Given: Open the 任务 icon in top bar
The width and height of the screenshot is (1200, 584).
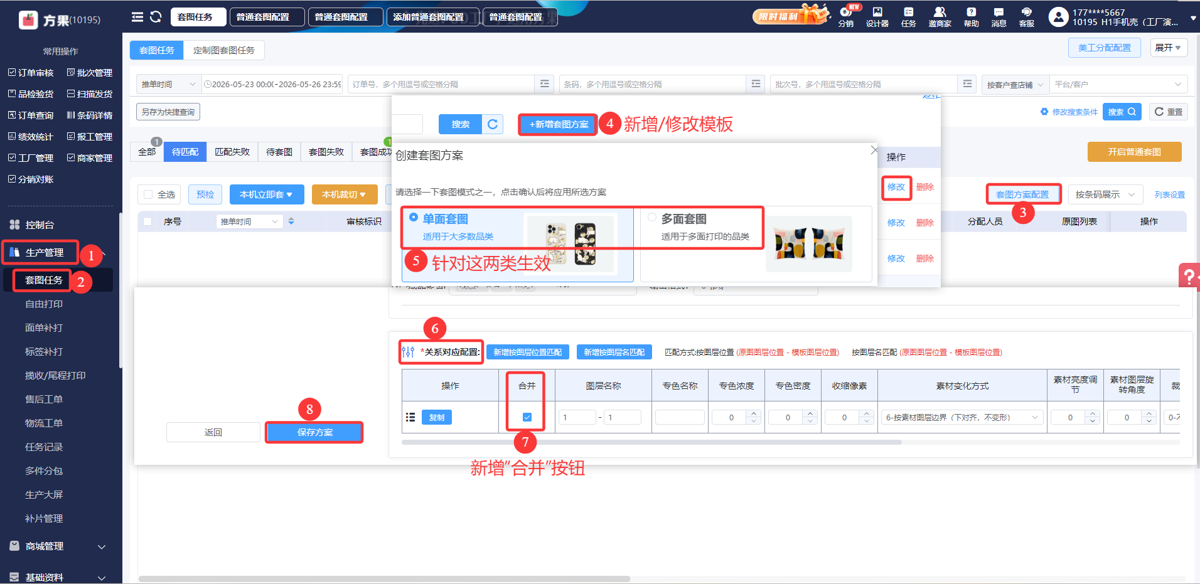Looking at the screenshot, I should pos(908,17).
